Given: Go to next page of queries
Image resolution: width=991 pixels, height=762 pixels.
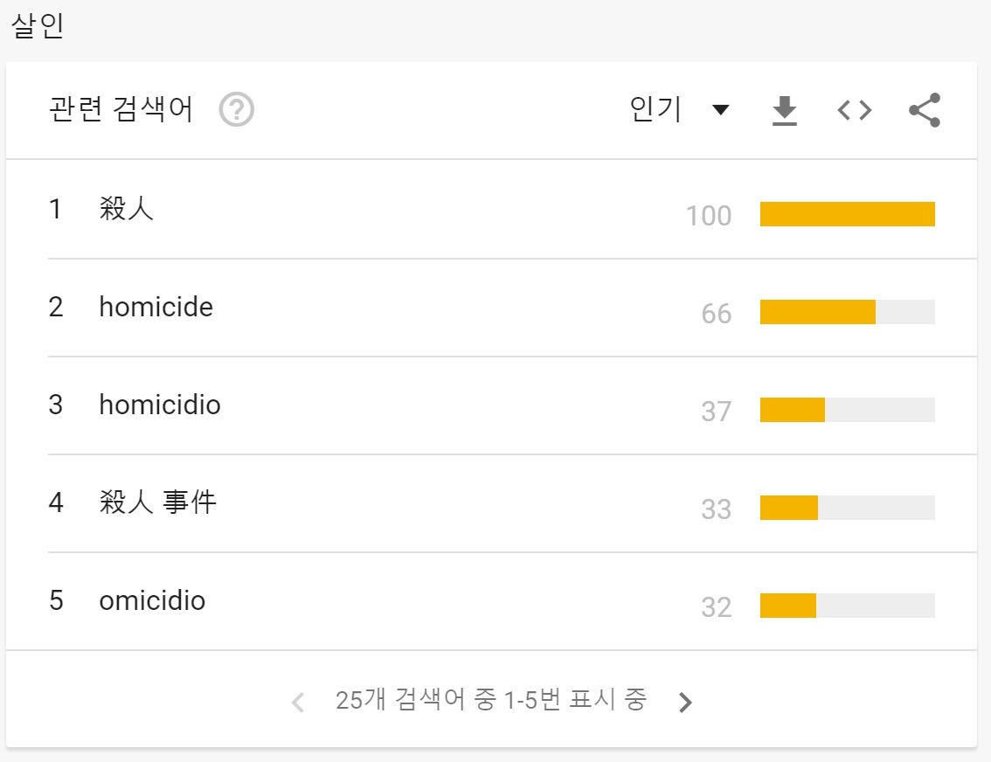Looking at the screenshot, I should 685,702.
